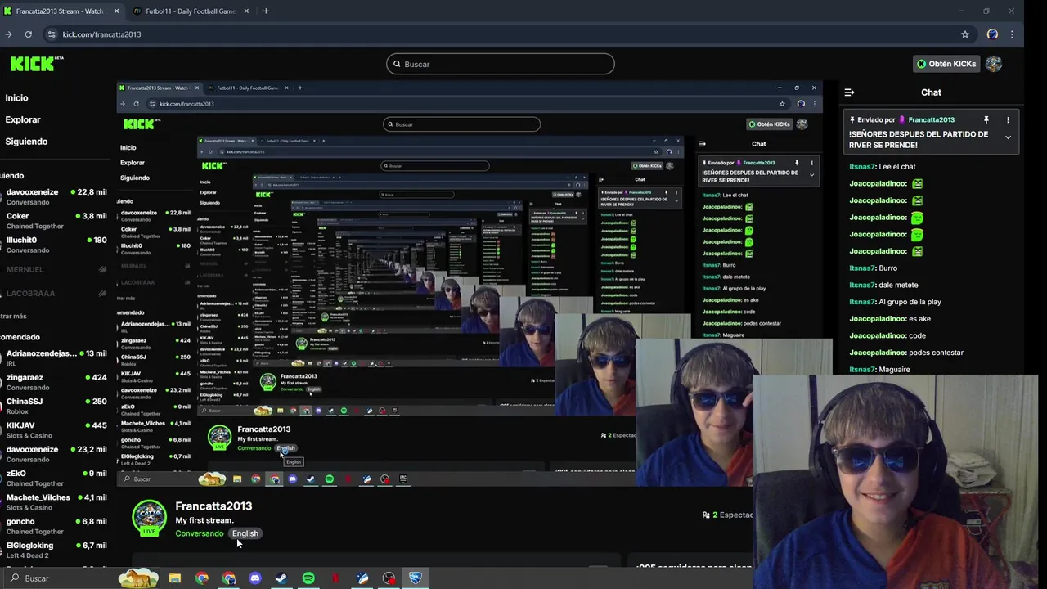Image resolution: width=1047 pixels, height=589 pixels.
Task: Click the Francatta2013 LIVE avatar
Action: [149, 519]
